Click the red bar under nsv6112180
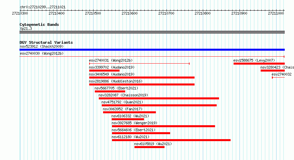The image size is (294, 160). [171, 140]
